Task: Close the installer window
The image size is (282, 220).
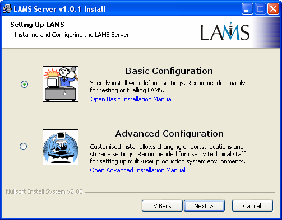Action: pos(273,8)
